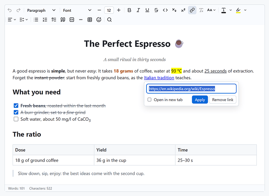Viewport: 269px width, 196px height.
Task: Click the subtitle A small ritual in thirty seconds
Action: tap(135, 60)
